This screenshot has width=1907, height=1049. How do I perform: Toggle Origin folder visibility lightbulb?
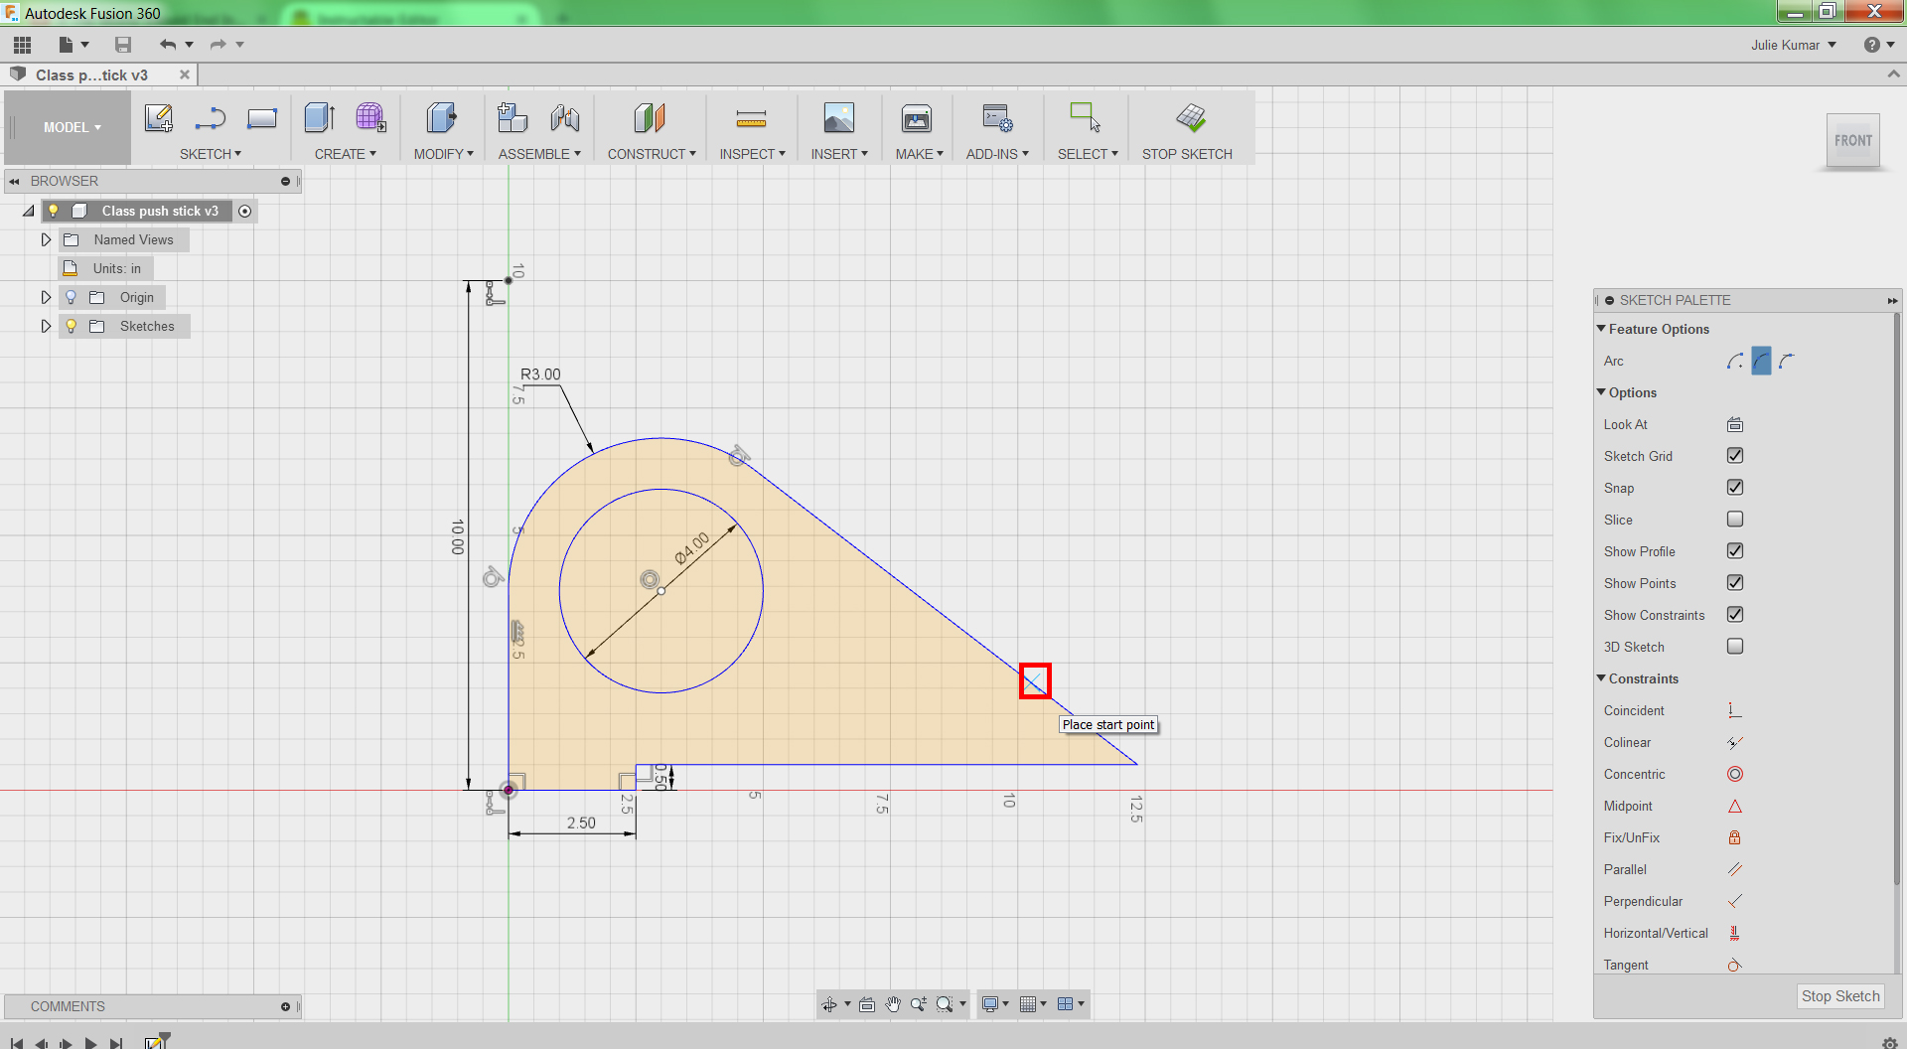pyautogui.click(x=71, y=297)
